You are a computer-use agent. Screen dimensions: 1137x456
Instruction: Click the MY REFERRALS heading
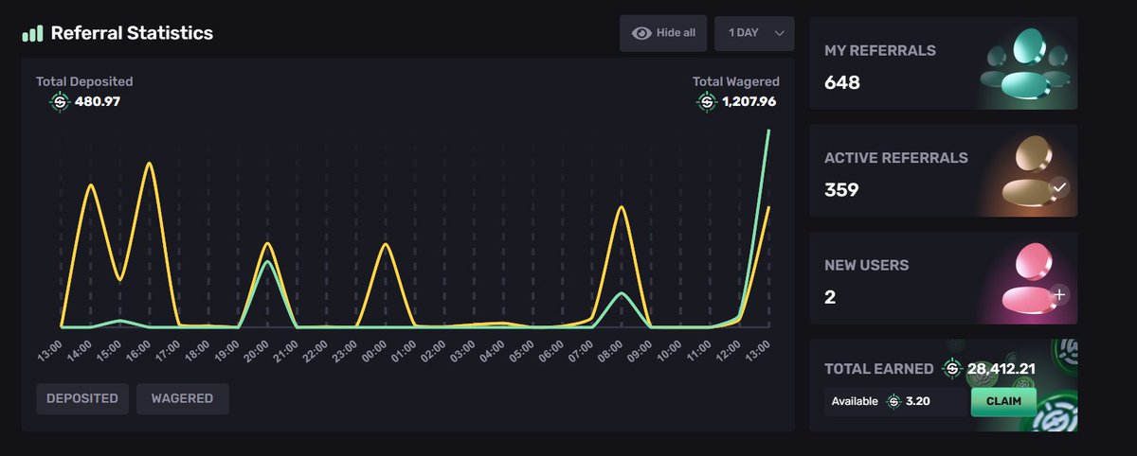point(880,51)
